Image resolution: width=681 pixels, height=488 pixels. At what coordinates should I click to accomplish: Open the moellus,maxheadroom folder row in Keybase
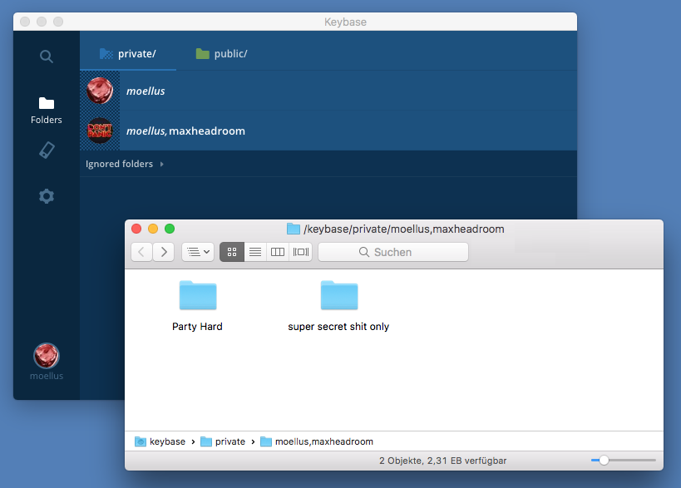click(x=328, y=131)
